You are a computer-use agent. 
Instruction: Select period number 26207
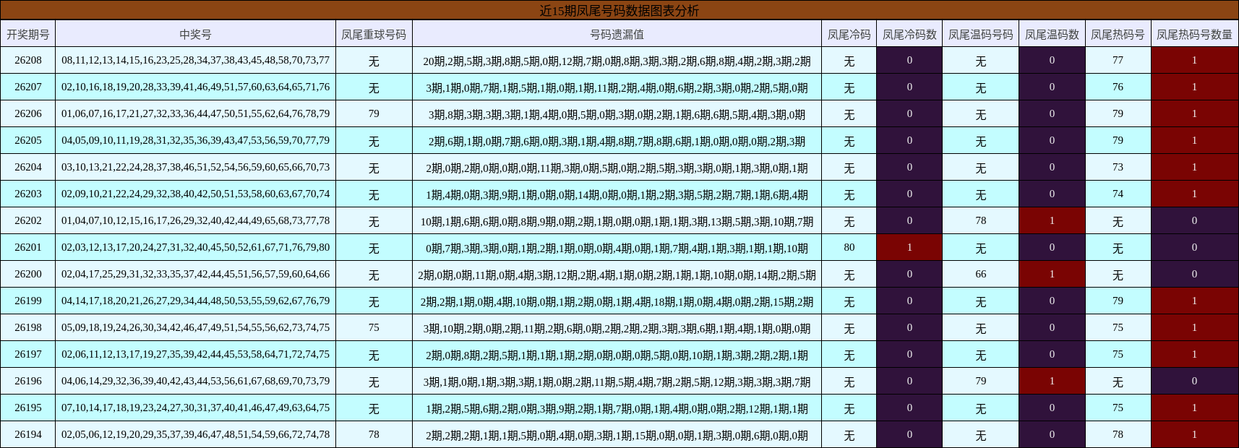tap(28, 87)
